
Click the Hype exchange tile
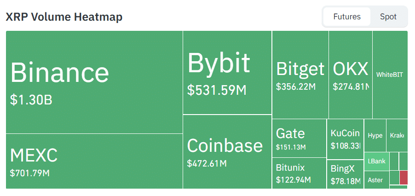(375, 135)
